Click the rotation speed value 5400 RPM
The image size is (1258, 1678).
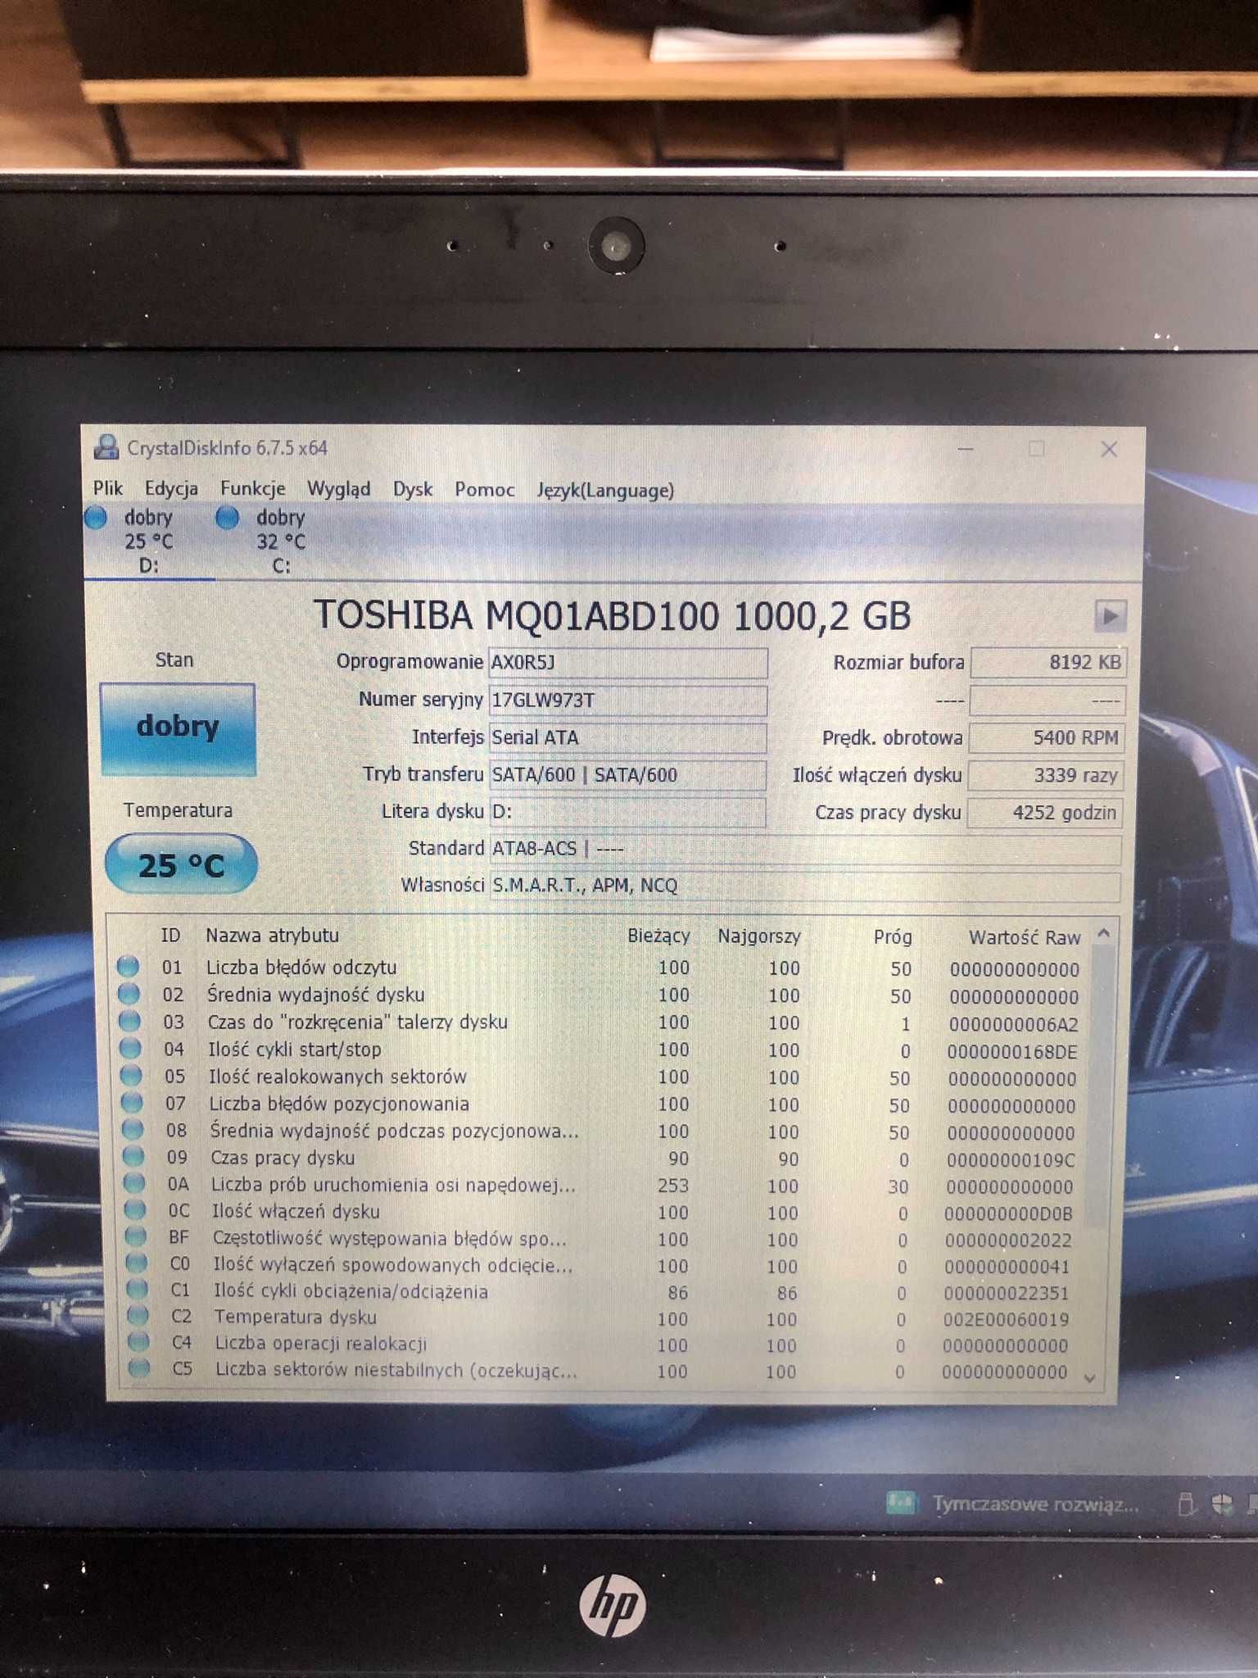1046,737
